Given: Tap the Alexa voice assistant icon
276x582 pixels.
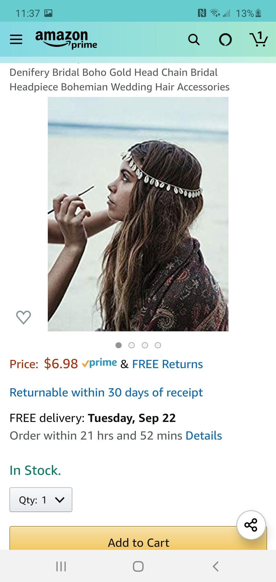Looking at the screenshot, I should pyautogui.click(x=225, y=40).
